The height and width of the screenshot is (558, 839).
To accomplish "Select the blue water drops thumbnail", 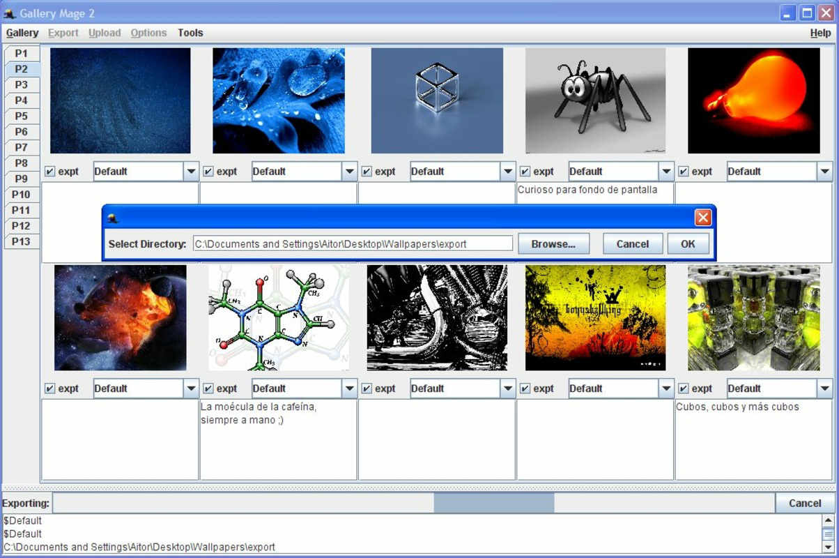I will (x=279, y=100).
